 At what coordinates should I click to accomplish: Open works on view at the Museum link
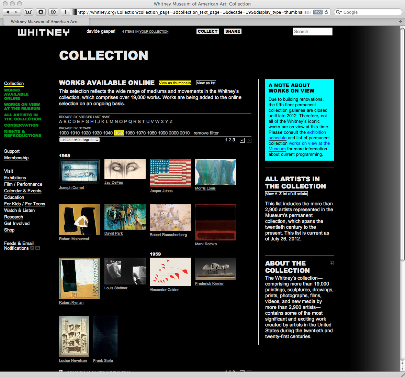pos(299,146)
